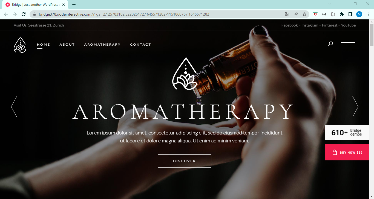This screenshot has width=374, height=199.
Task: Follow the Instagram link in top bar
Action: (x=310, y=25)
